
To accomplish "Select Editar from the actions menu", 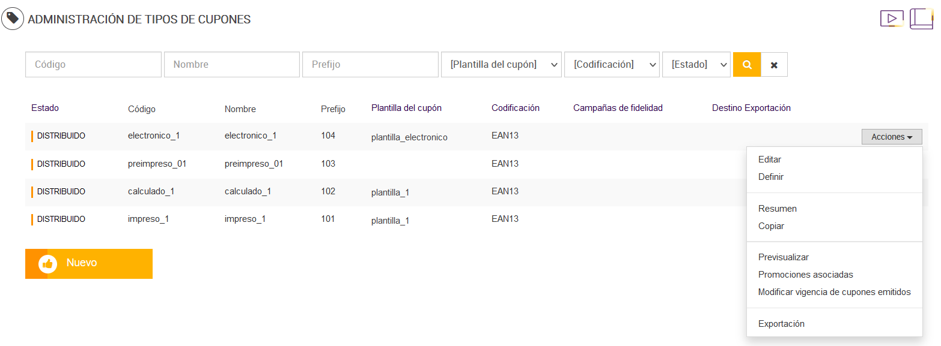I will (770, 160).
